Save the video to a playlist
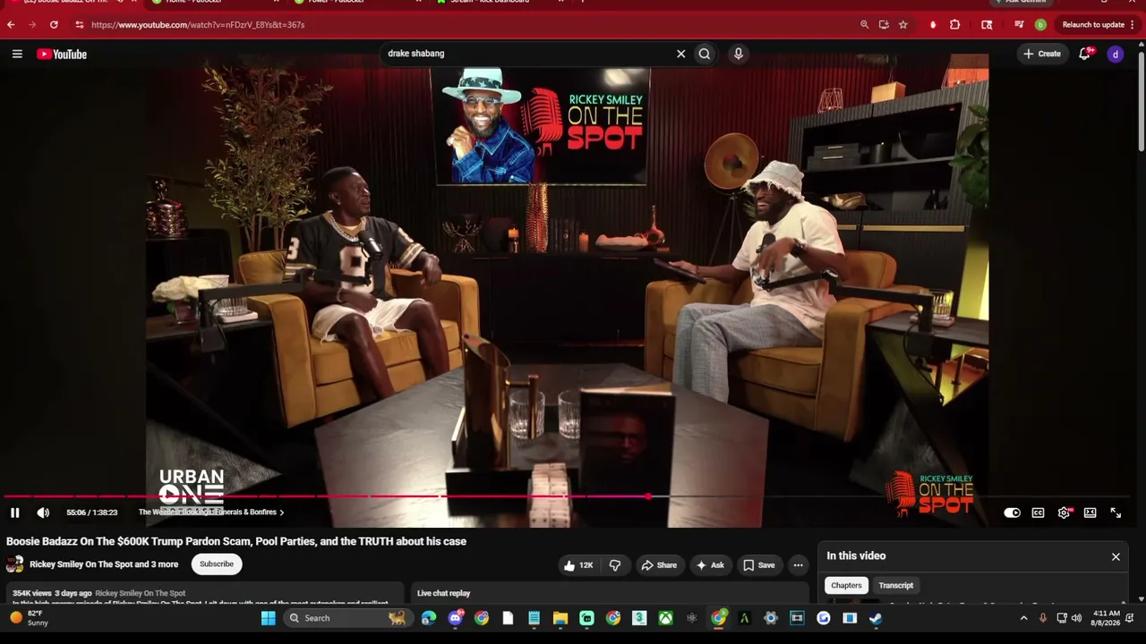Viewport: 1146px width, 644px height. coord(759,565)
